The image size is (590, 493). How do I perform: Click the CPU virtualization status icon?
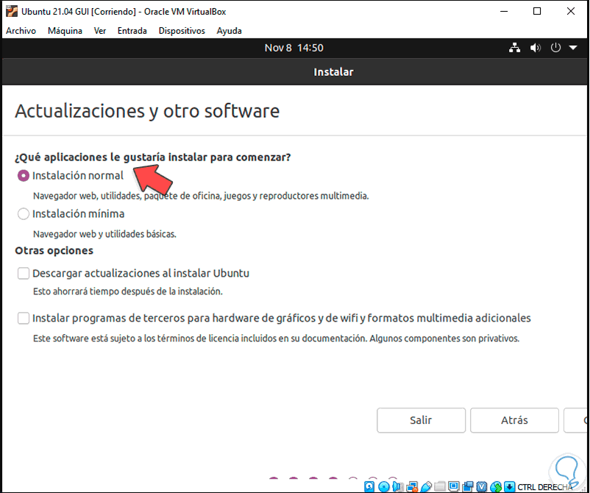click(x=482, y=486)
